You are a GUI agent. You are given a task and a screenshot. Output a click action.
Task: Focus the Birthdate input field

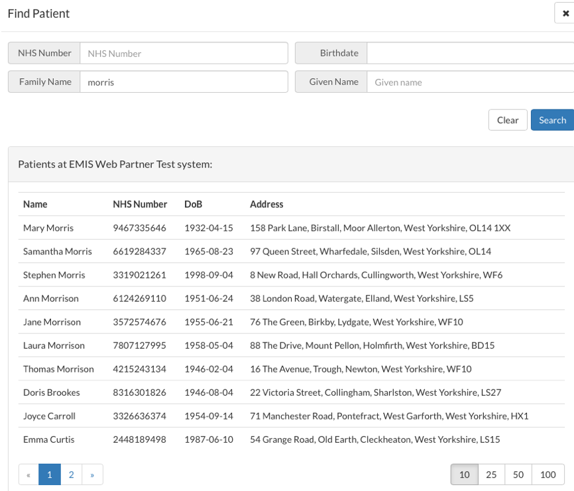click(471, 54)
